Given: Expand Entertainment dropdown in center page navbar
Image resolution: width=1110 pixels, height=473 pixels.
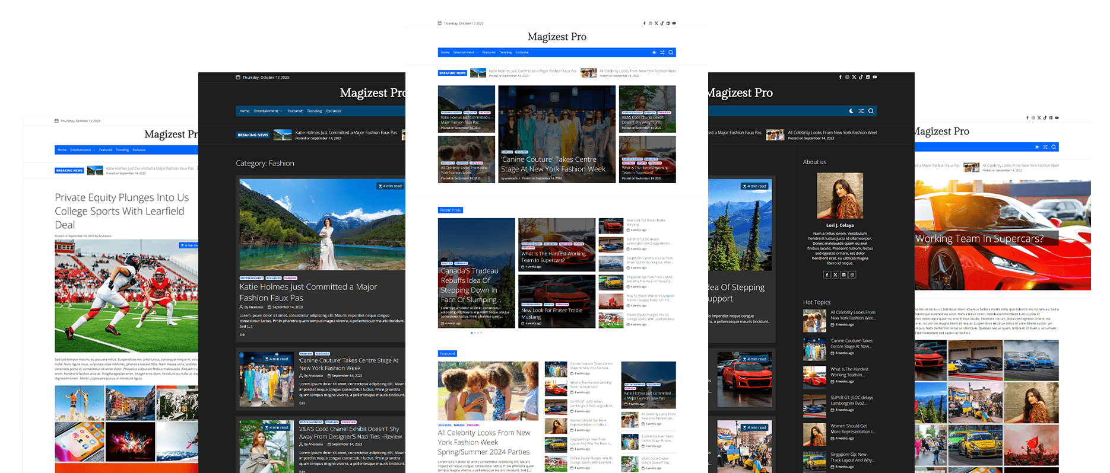Looking at the screenshot, I should coord(465,52).
